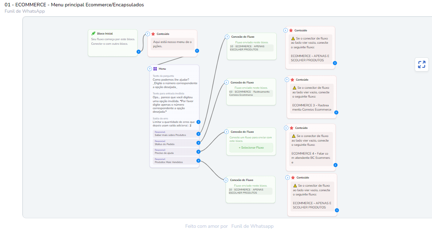Click output connector of 'Preciso de ajuda'

(198, 151)
